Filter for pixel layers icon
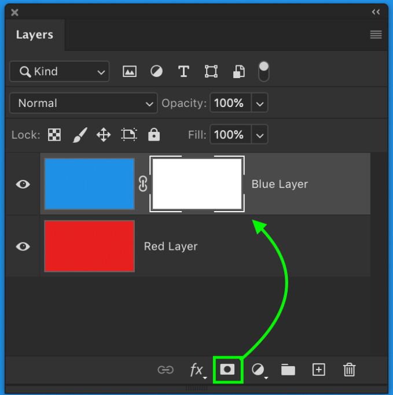The image size is (393, 395). click(130, 72)
